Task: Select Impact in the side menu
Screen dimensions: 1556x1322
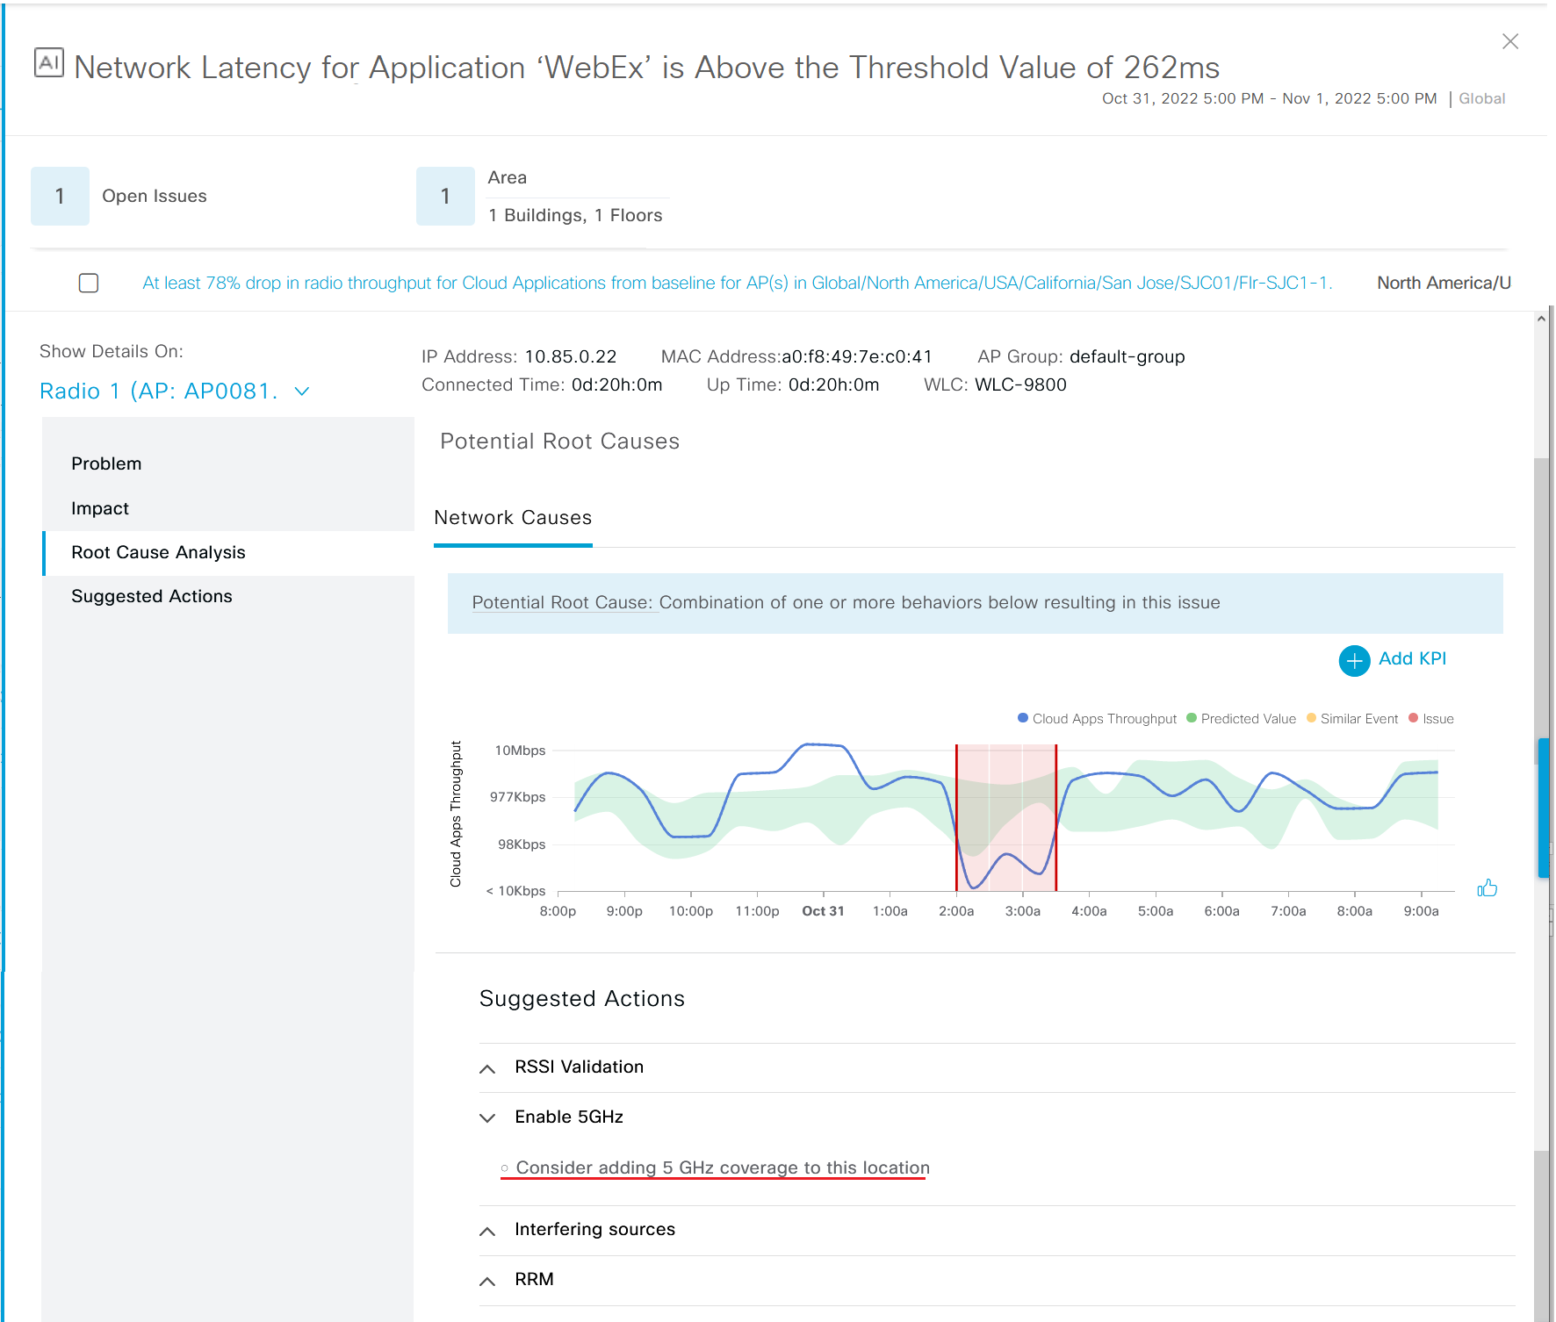Action: coord(100,509)
